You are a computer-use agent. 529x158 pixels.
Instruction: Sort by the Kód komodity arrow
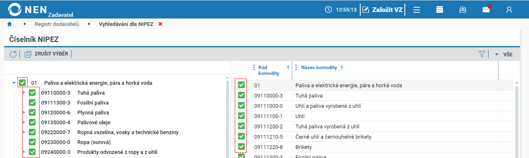point(288,67)
